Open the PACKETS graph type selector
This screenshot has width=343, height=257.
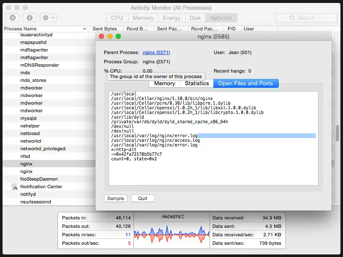pyautogui.click(x=173, y=217)
